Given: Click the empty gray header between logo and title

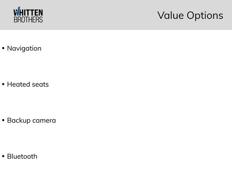Looking at the screenshot, I should tap(98, 15).
